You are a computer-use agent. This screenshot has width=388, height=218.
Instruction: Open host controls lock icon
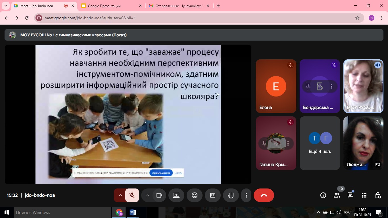pos(378,195)
